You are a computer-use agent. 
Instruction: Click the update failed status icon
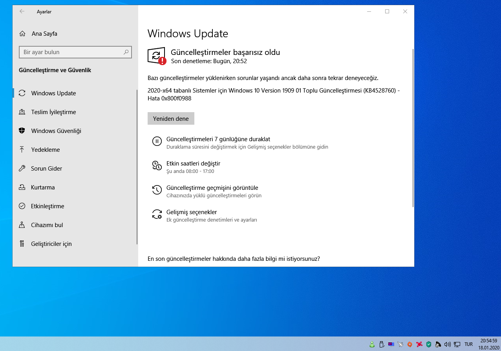point(157,56)
